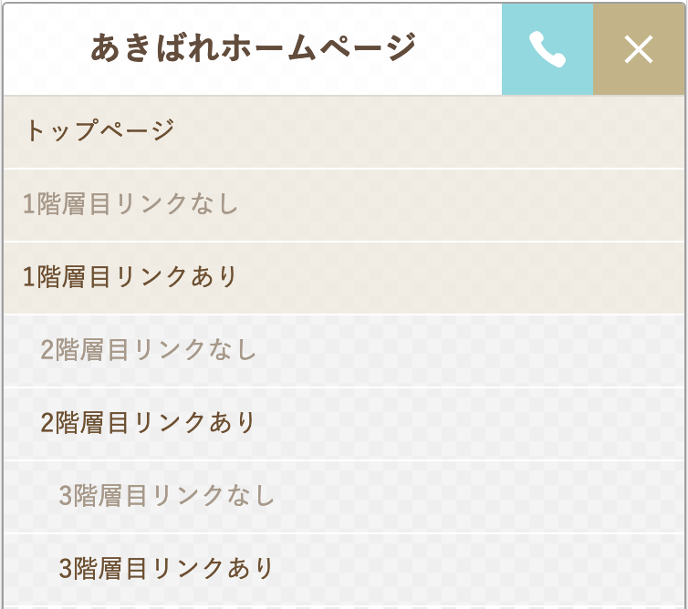Click the light blue telephone button
688x609 pixels.
(547, 49)
